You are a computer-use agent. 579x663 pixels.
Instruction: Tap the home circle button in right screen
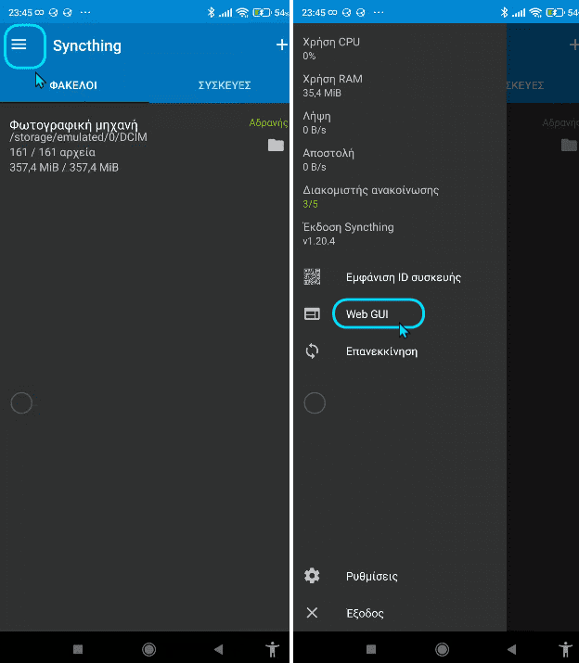[443, 649]
